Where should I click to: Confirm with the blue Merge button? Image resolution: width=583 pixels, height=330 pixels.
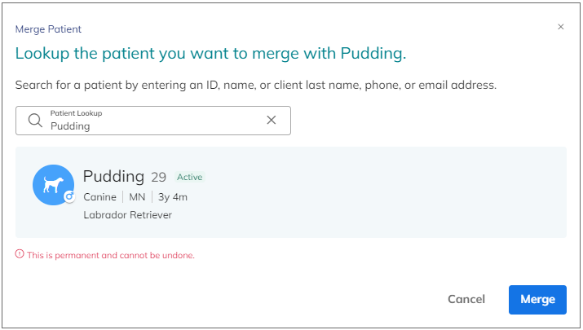(x=537, y=300)
